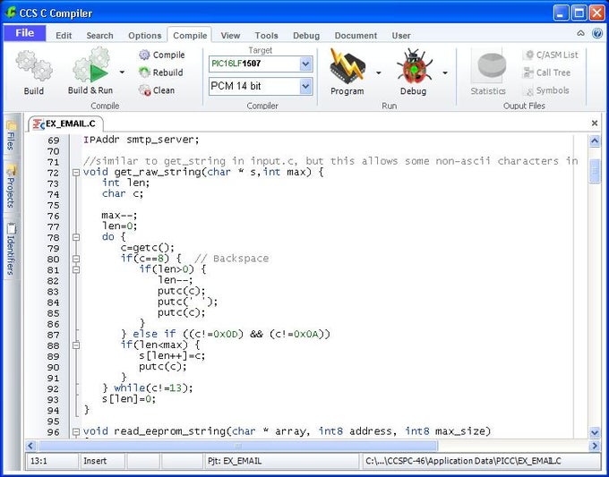609x477 pixels.
Task: Open the Files side panel
Action: (12, 135)
